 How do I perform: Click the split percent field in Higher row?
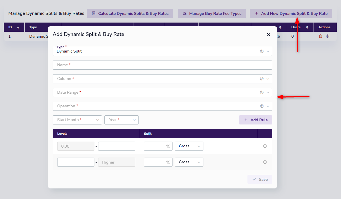pyautogui.click(x=158, y=162)
